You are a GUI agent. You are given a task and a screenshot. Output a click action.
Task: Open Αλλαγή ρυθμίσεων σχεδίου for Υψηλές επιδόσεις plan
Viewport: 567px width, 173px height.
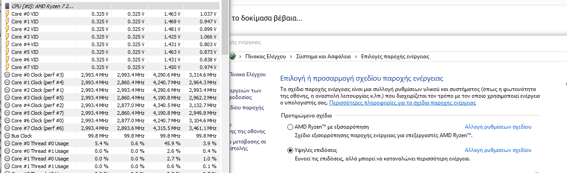point(498,150)
